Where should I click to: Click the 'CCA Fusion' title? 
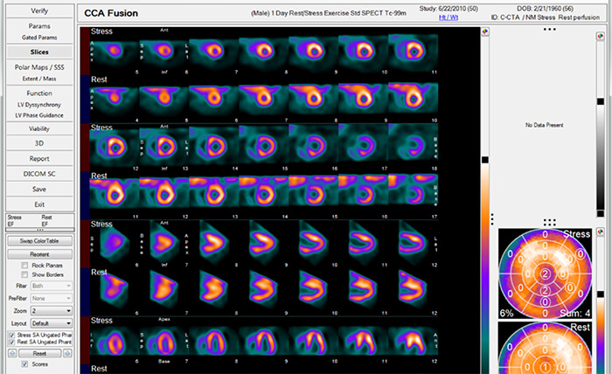pyautogui.click(x=111, y=13)
